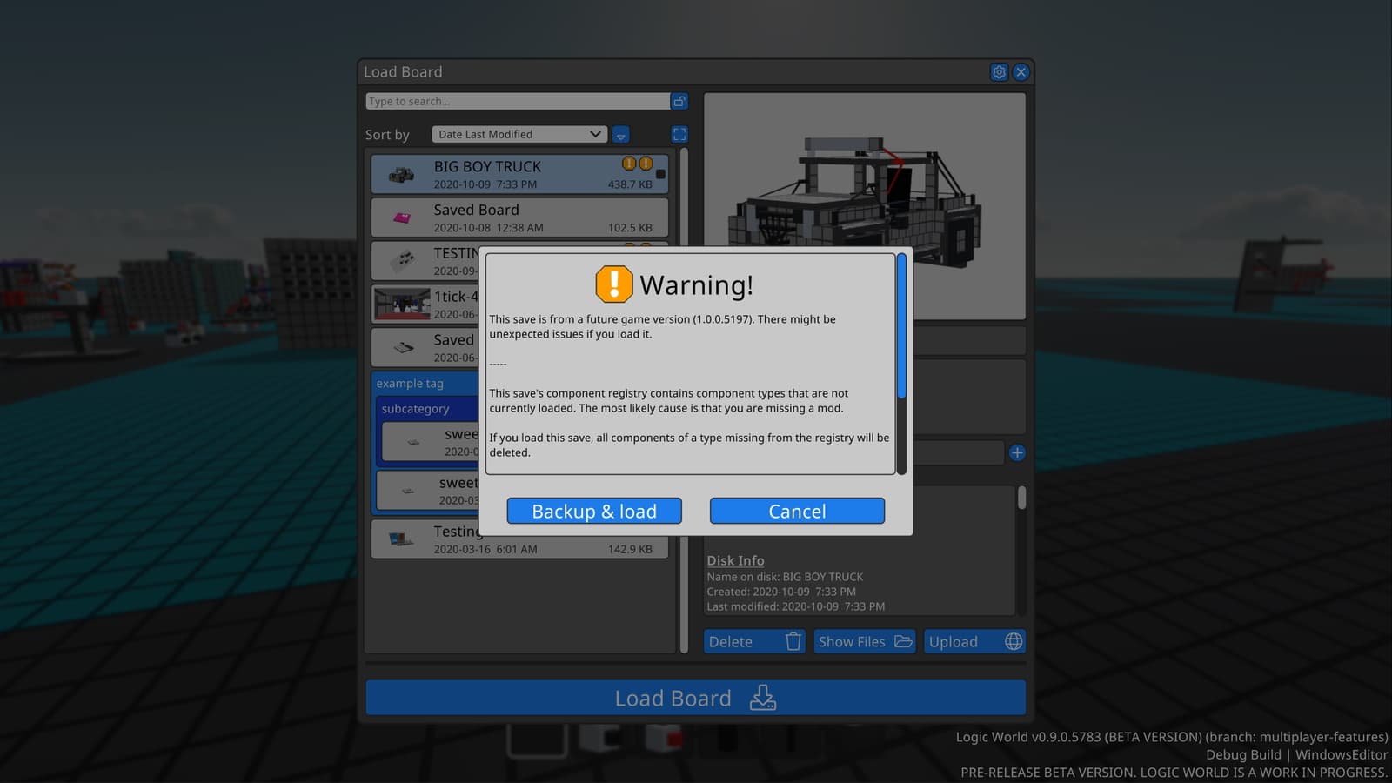1392x783 pixels.
Task: Select the BIG BOY TRUCK save
Action: [x=519, y=174]
